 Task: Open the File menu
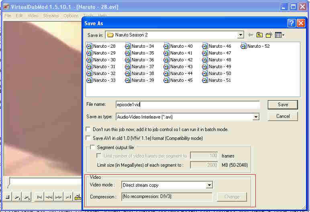point(8,15)
